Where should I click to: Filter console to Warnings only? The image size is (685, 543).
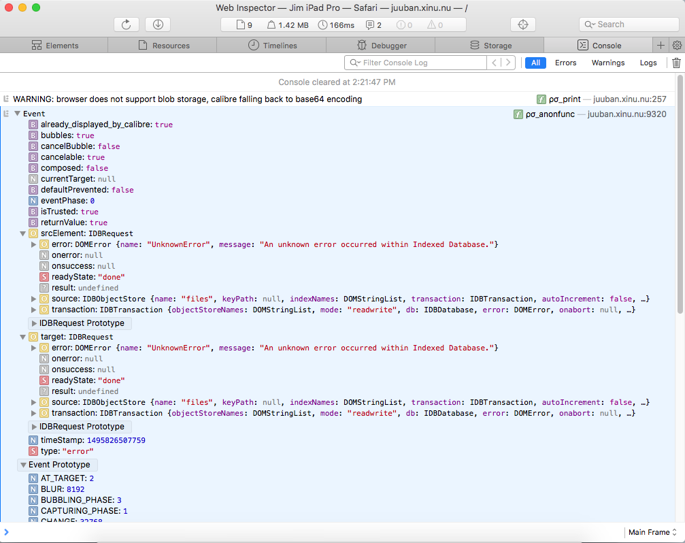(607, 63)
